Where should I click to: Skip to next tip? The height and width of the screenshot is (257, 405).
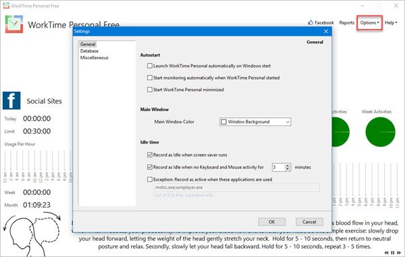399,252
